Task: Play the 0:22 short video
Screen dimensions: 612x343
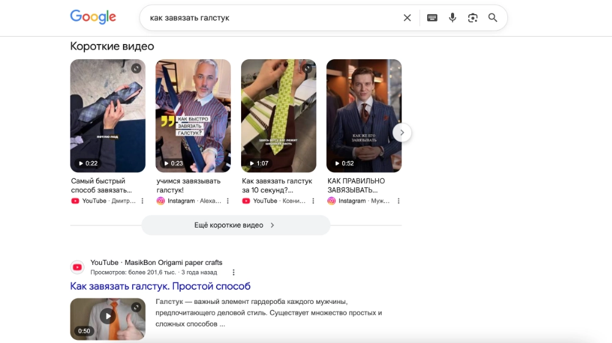Action: click(88, 164)
